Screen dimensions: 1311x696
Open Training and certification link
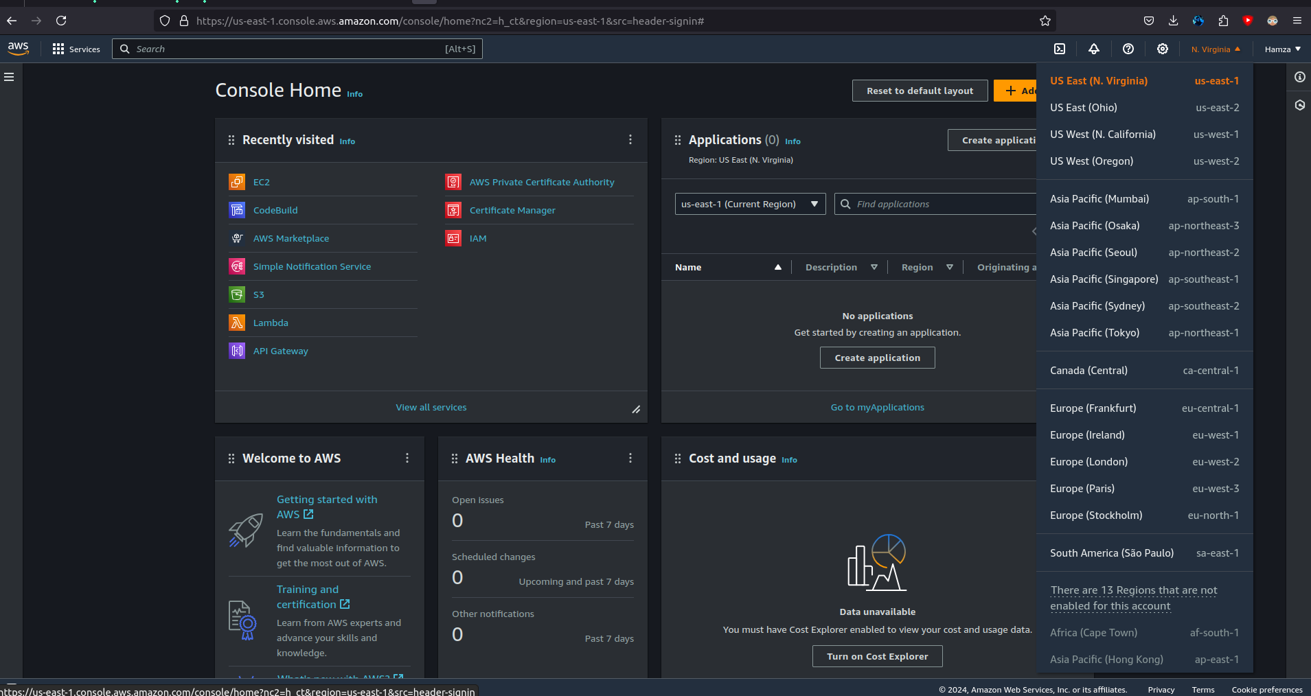313,597
